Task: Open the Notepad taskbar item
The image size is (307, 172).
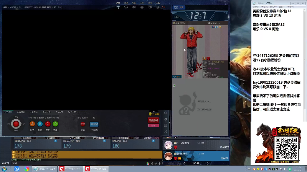Action: [x=45, y=169]
